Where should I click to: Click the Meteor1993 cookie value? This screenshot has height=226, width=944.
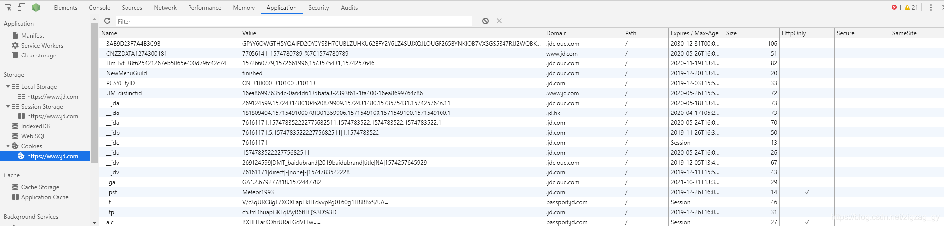pos(258,192)
